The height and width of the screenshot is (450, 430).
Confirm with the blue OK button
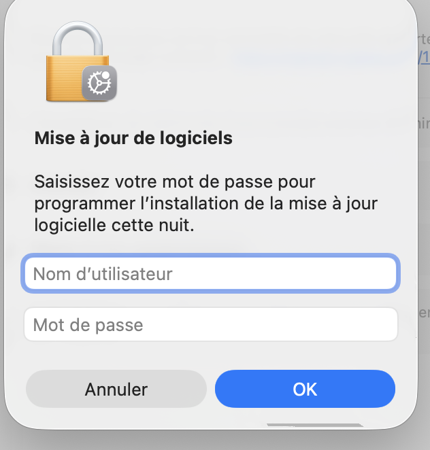pos(305,389)
